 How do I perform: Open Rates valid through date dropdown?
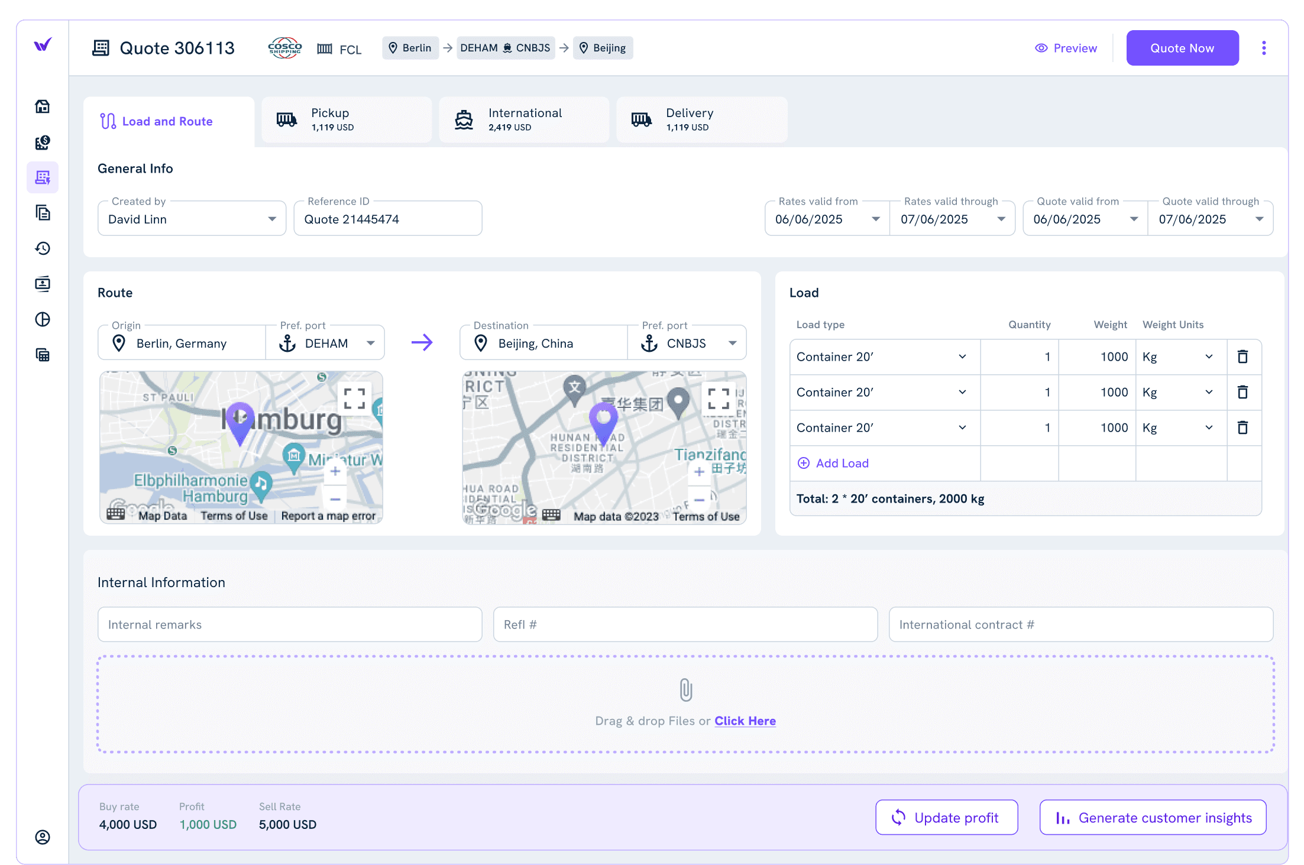point(1001,219)
